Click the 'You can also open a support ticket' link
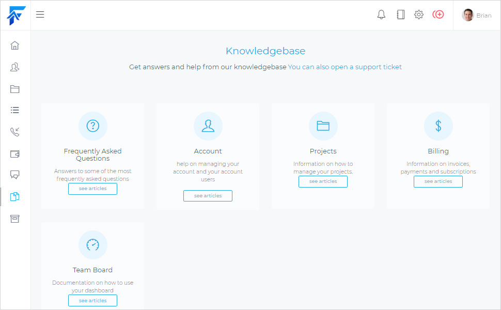The width and height of the screenshot is (501, 310). tap(345, 67)
